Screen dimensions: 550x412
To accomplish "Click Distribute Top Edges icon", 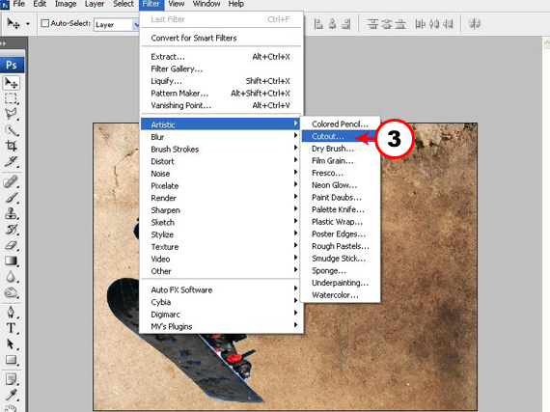I will point(372,24).
